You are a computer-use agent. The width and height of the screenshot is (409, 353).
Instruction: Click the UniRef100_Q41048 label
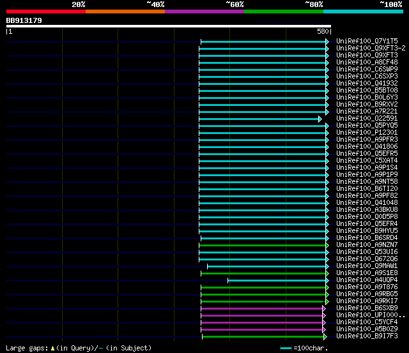click(367, 203)
